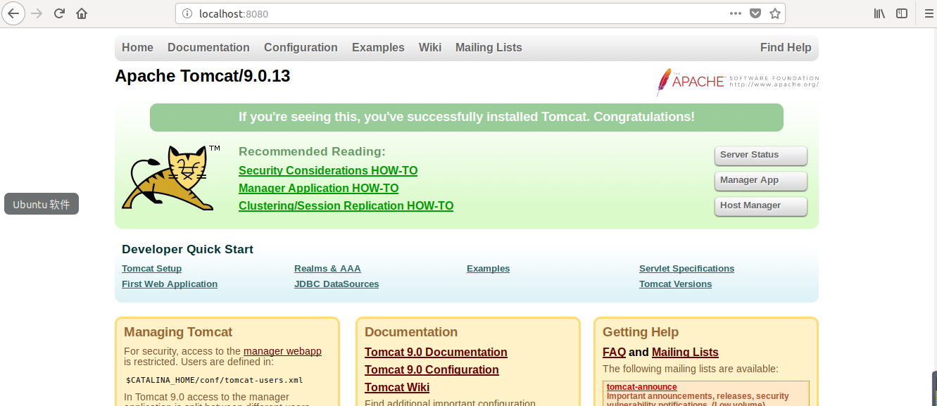
Task: Bookmark this page with the star icon
Action: click(x=774, y=13)
